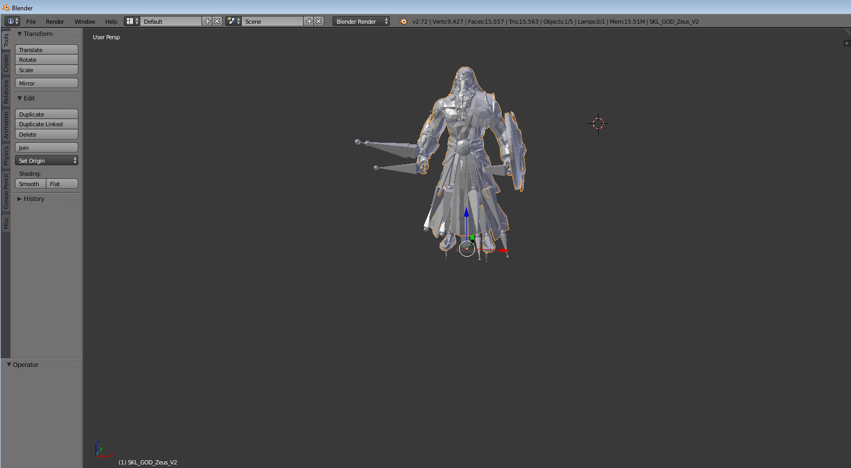Click the 'Tris:15,563' statistic
Viewport: 851px width, 468px height.
coord(524,22)
